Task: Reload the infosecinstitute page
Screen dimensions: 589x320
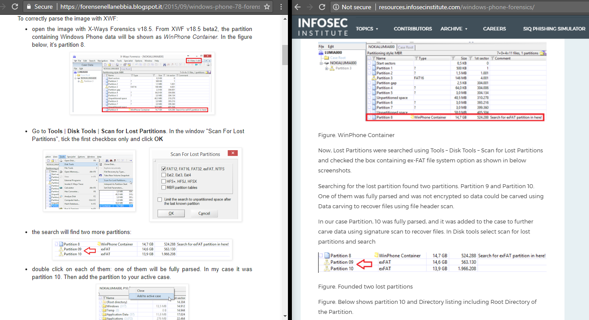Action: (x=322, y=7)
